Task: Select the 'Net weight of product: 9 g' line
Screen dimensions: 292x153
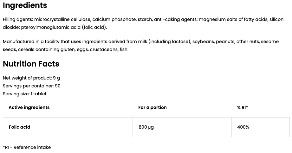Action: coord(31,78)
